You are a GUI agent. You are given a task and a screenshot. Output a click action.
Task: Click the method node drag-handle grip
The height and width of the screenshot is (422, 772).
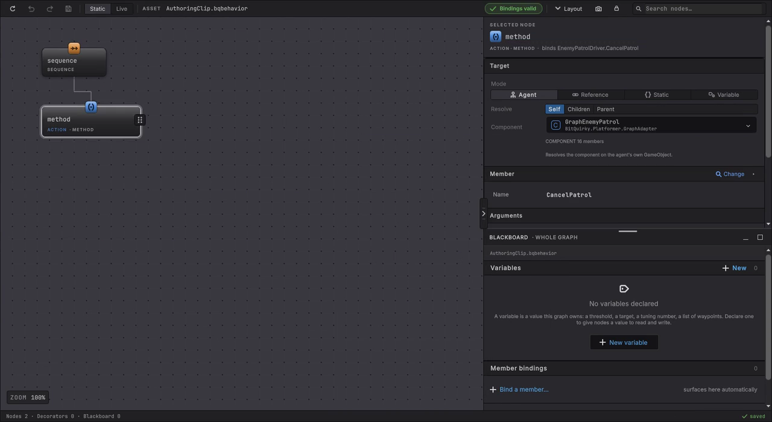click(140, 120)
